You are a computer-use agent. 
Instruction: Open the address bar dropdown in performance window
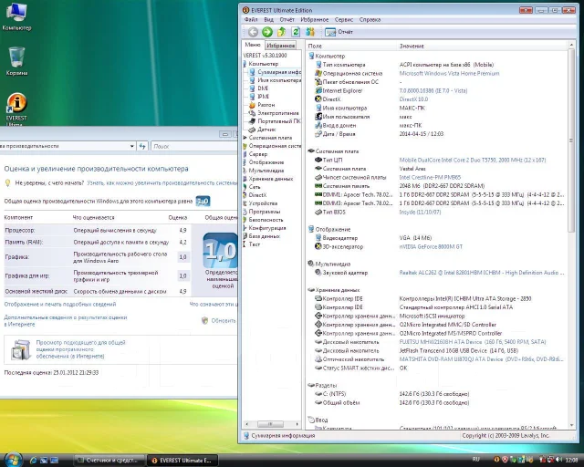point(131,146)
